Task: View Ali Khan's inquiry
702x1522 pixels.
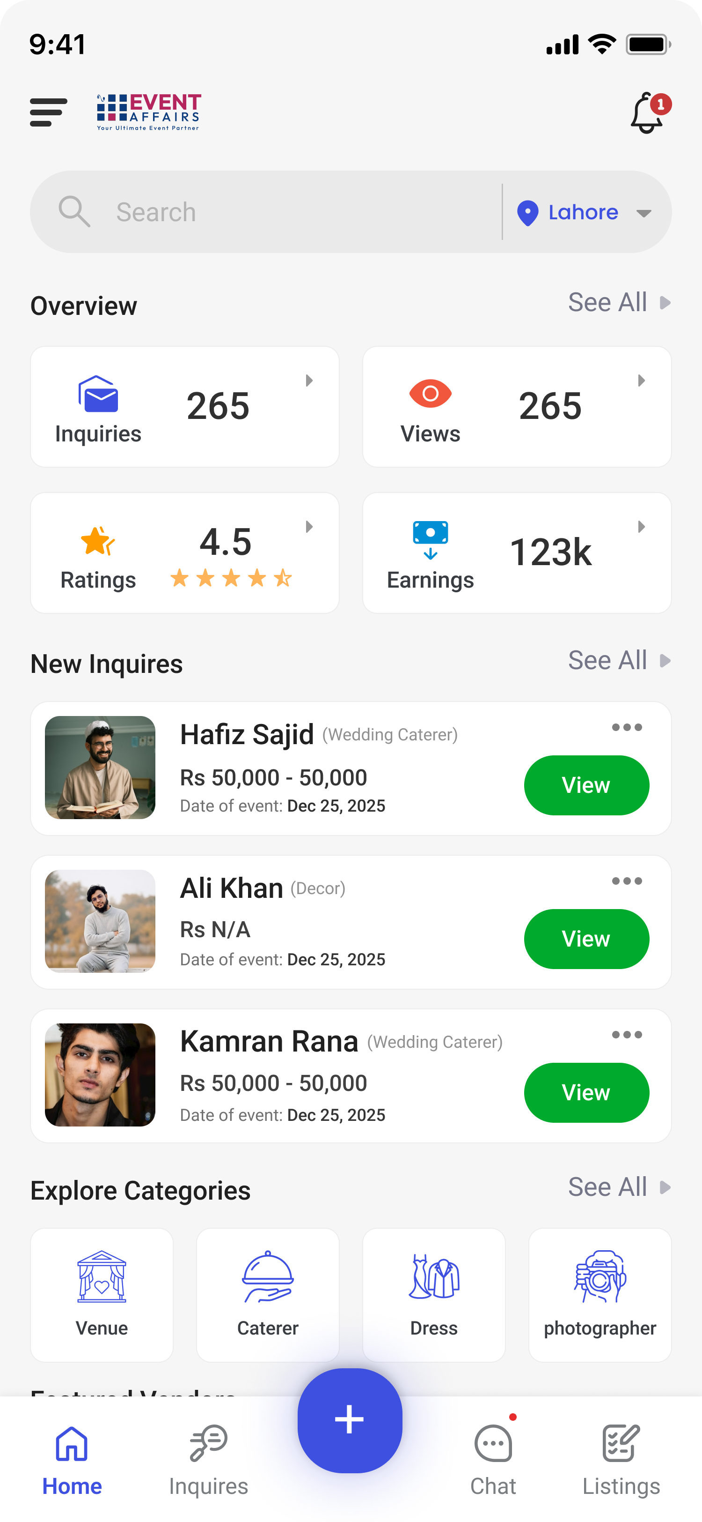Action: tap(586, 939)
